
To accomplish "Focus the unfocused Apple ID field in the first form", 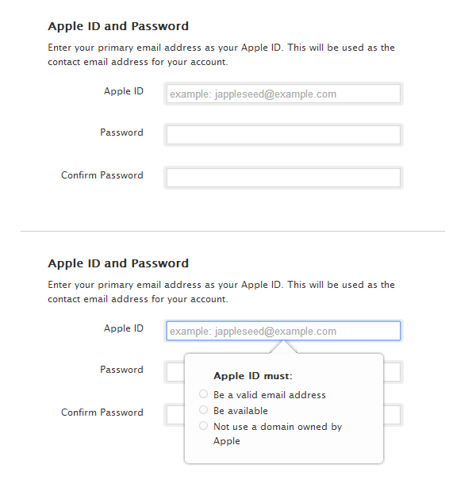I will (283, 94).
